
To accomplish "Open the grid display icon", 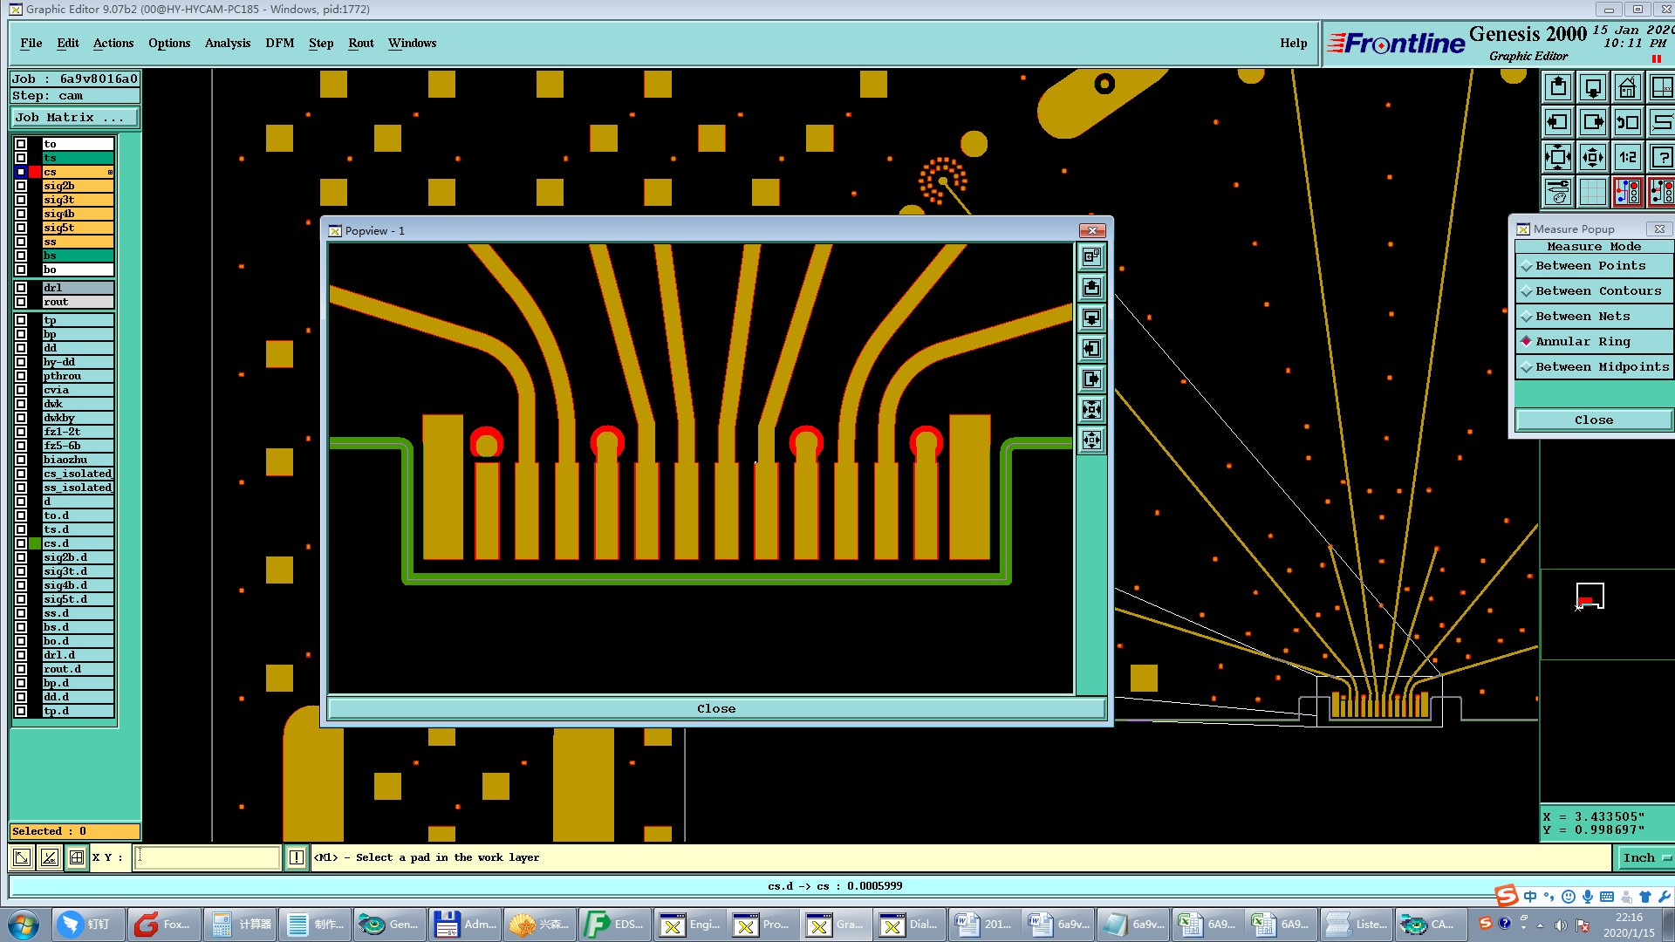I will 1592,192.
